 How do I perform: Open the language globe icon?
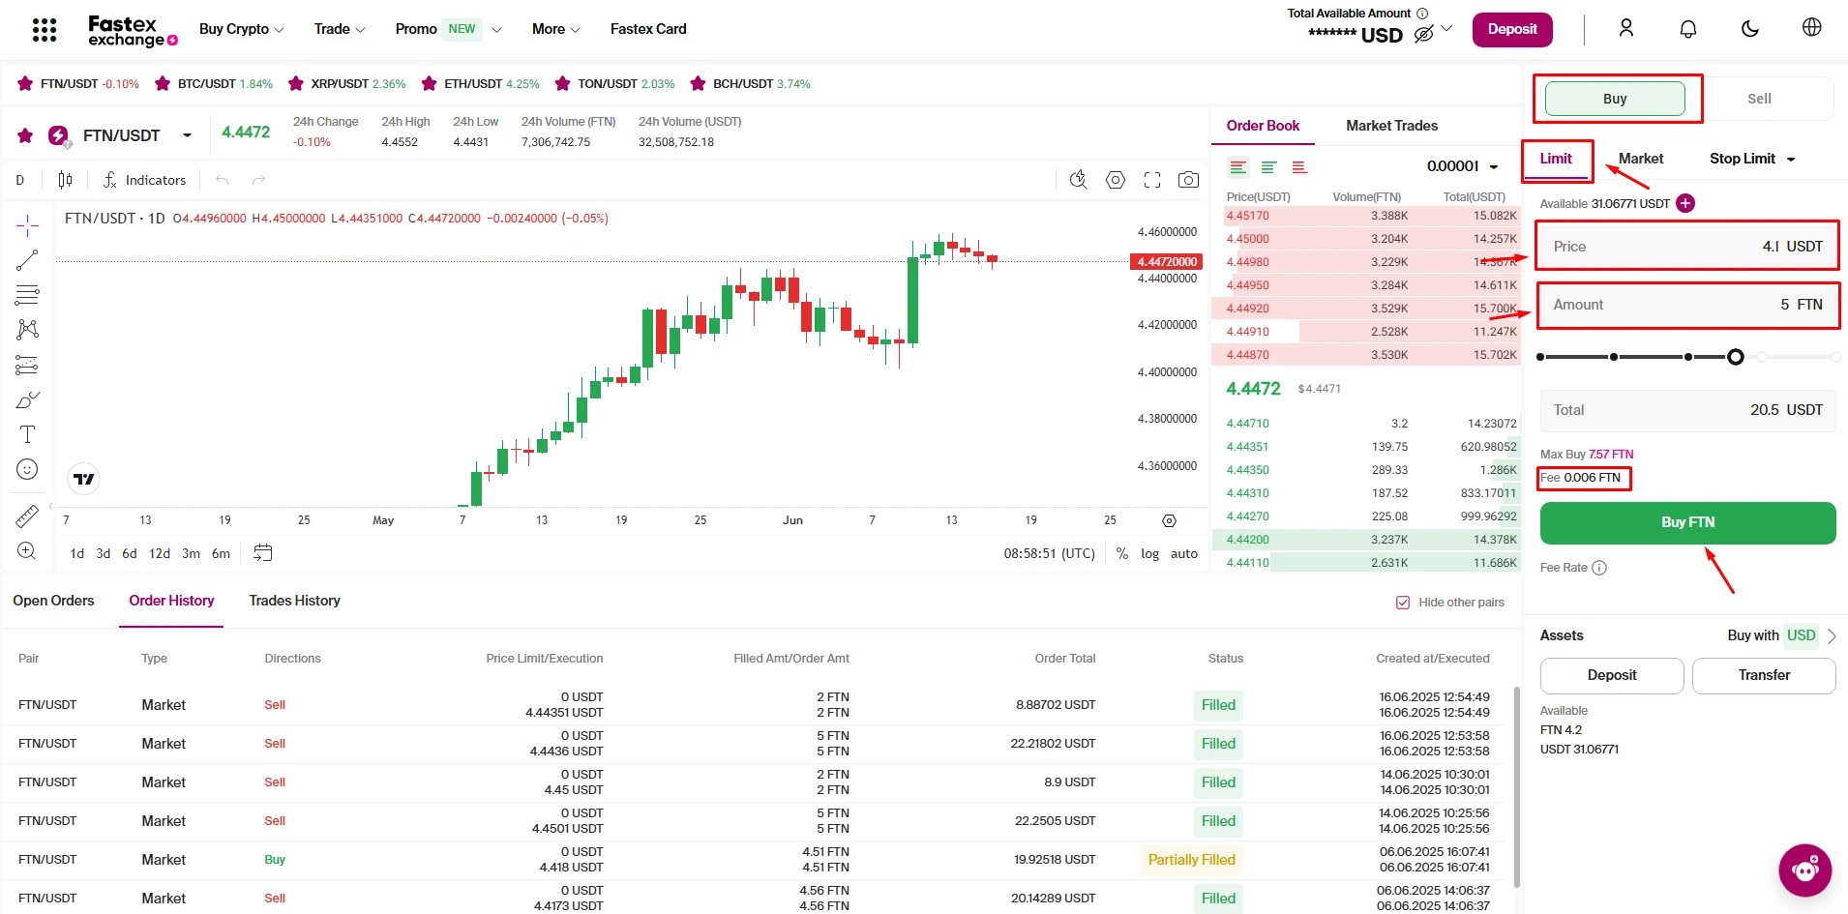pos(1811,28)
